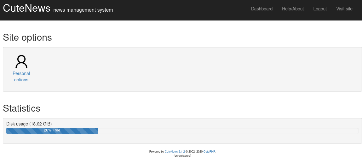
Task: Log out using the Logout link
Action: (320, 9)
